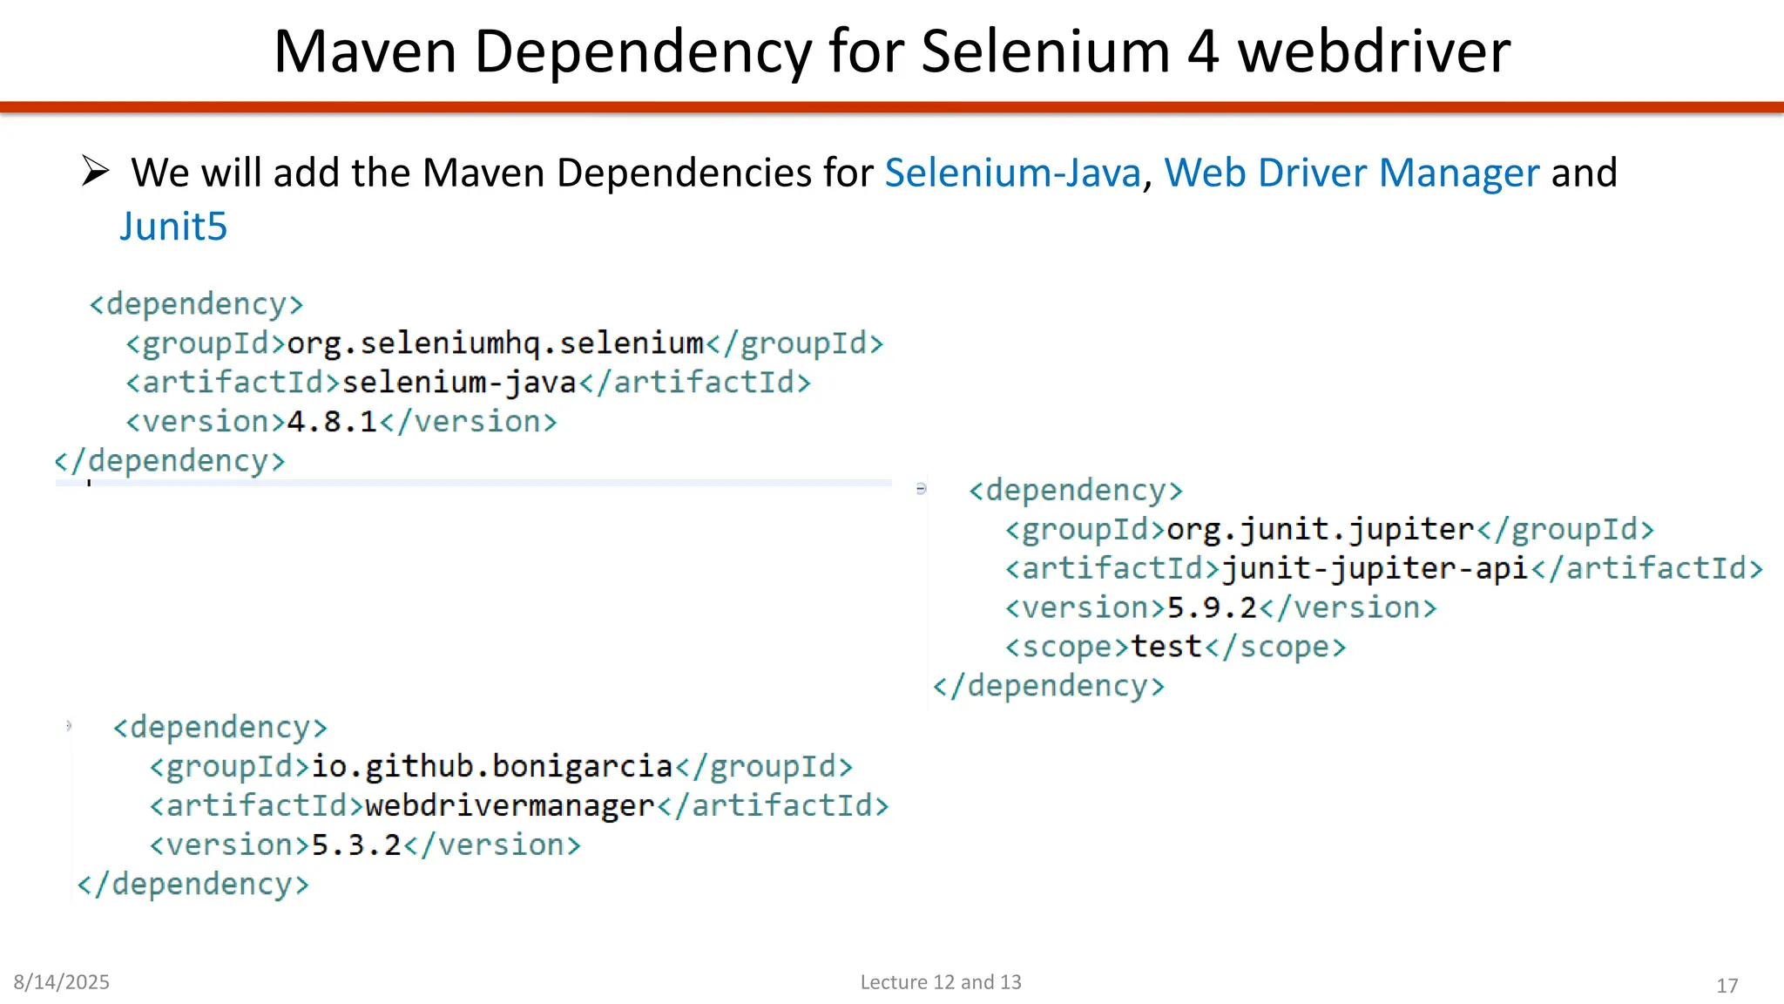Open the Junit5 link
The width and height of the screenshot is (1784, 1004).
click(173, 227)
